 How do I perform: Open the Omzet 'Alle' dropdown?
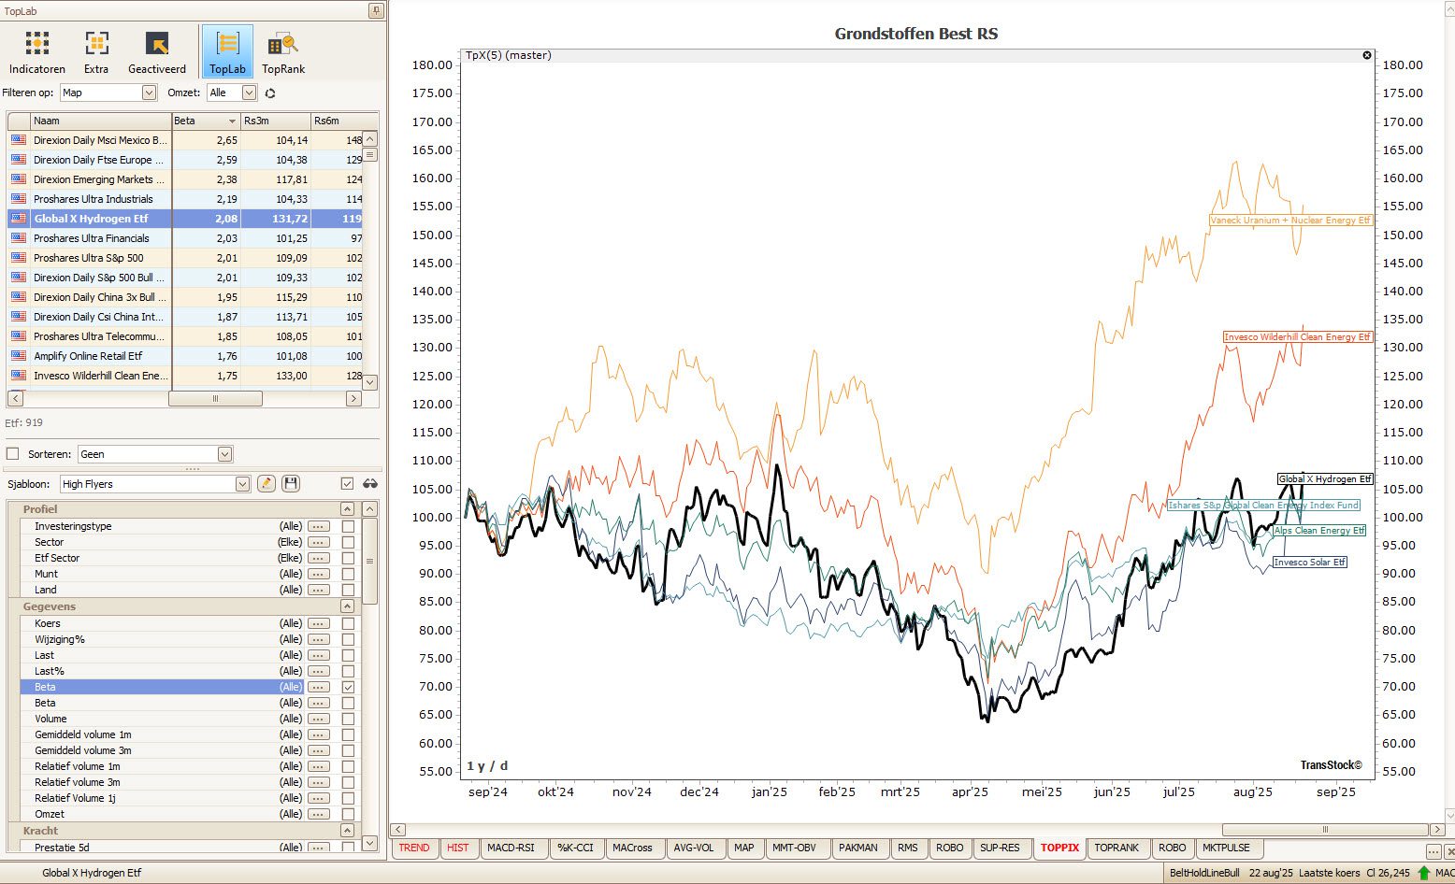248,93
